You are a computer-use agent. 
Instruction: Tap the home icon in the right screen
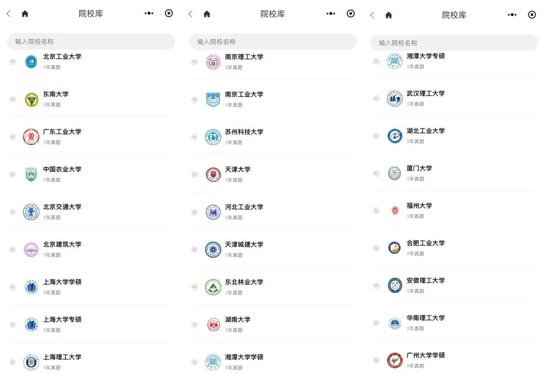389,15
